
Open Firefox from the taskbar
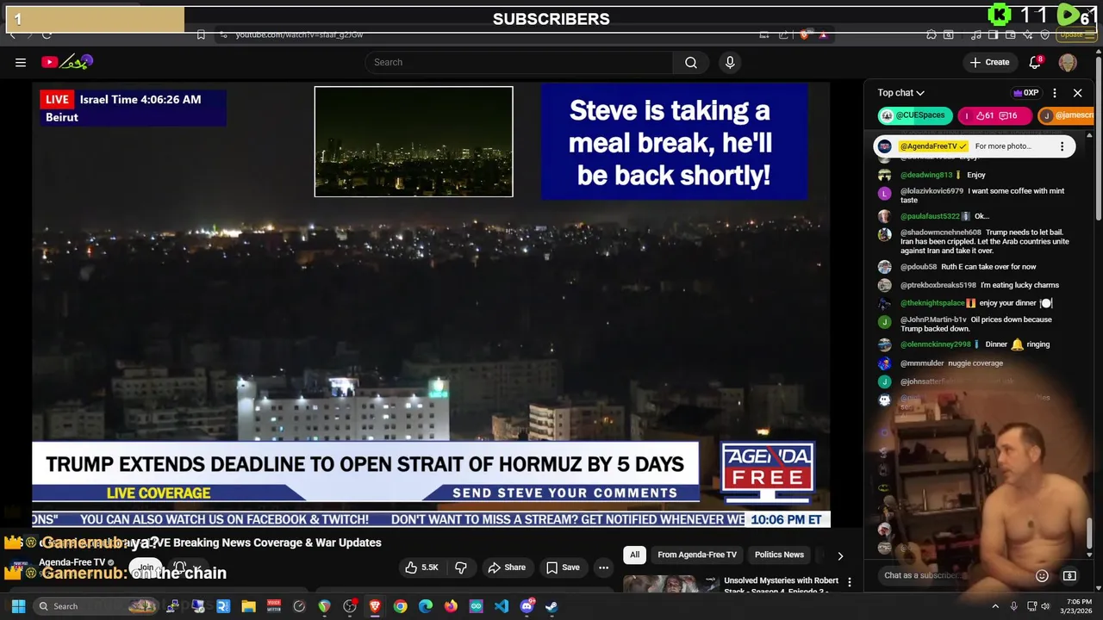pyautogui.click(x=451, y=606)
